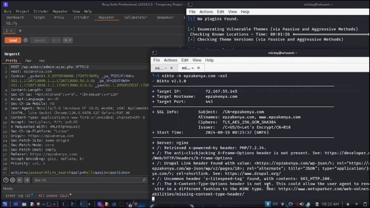
Task: Open notifications bell tray icon
Action: (x=309, y=204)
